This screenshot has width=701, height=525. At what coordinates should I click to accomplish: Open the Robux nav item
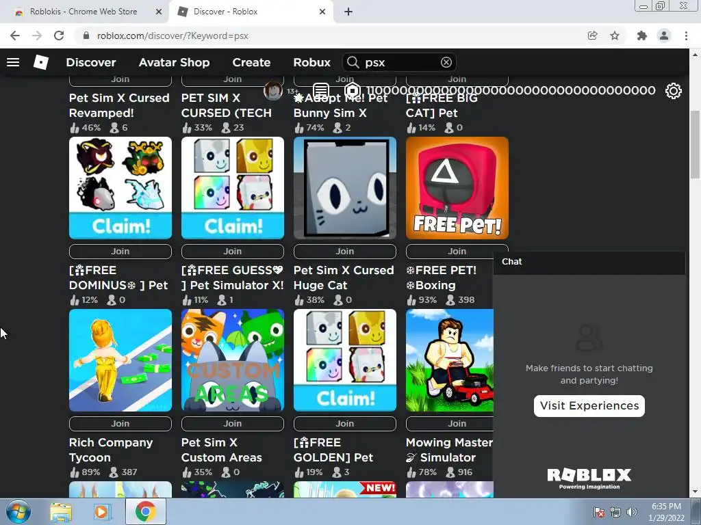[x=311, y=62]
